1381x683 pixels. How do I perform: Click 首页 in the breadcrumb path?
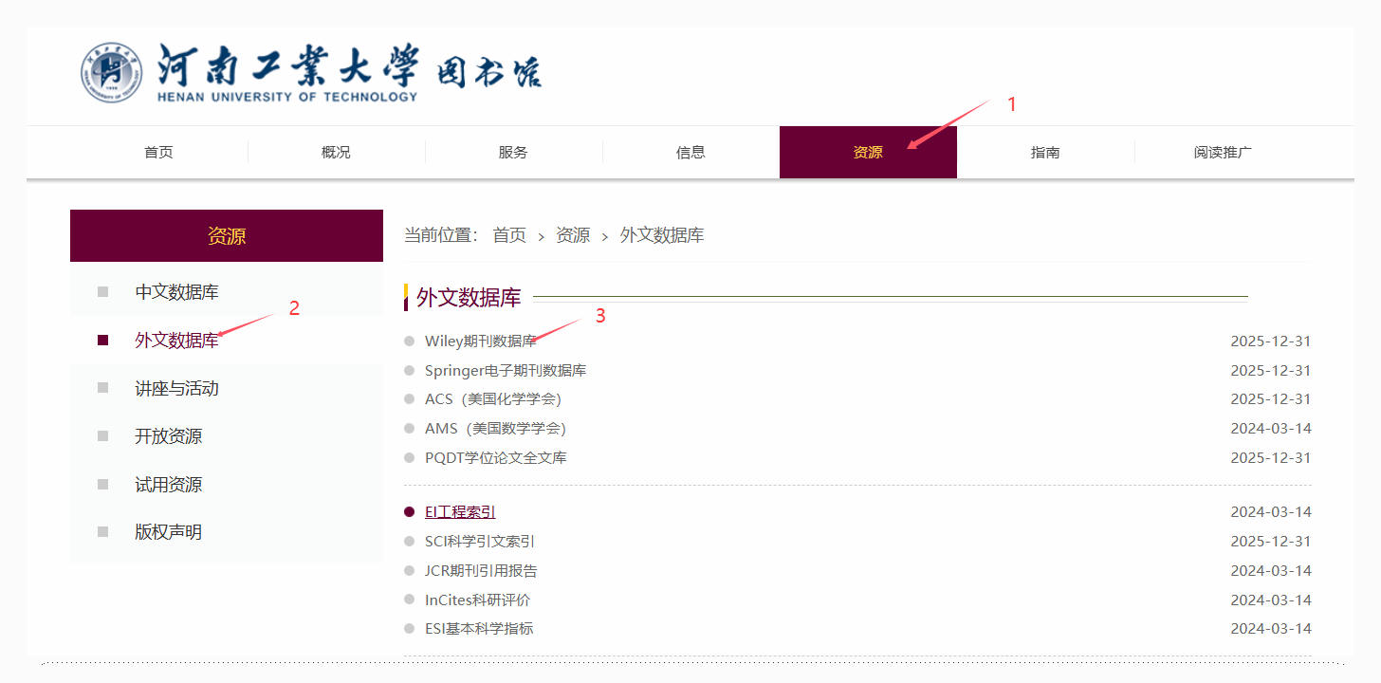pyautogui.click(x=509, y=235)
